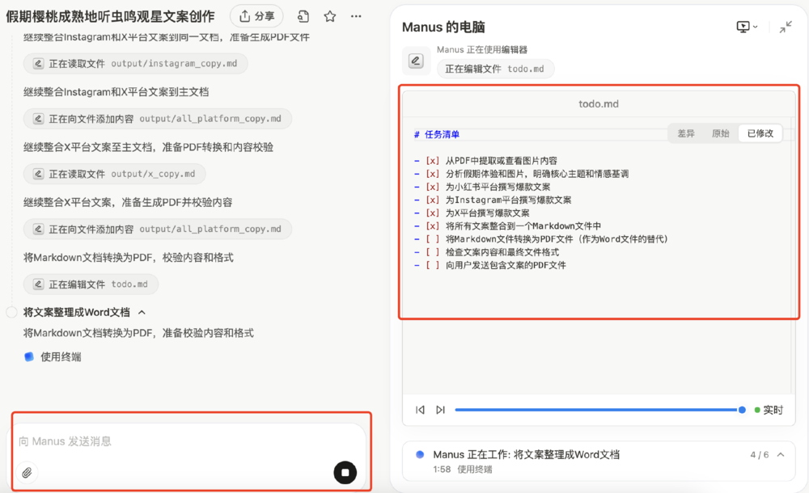Screen dimensions: 809x493
Task: Click the file list icon beside Share
Action: coord(303,16)
